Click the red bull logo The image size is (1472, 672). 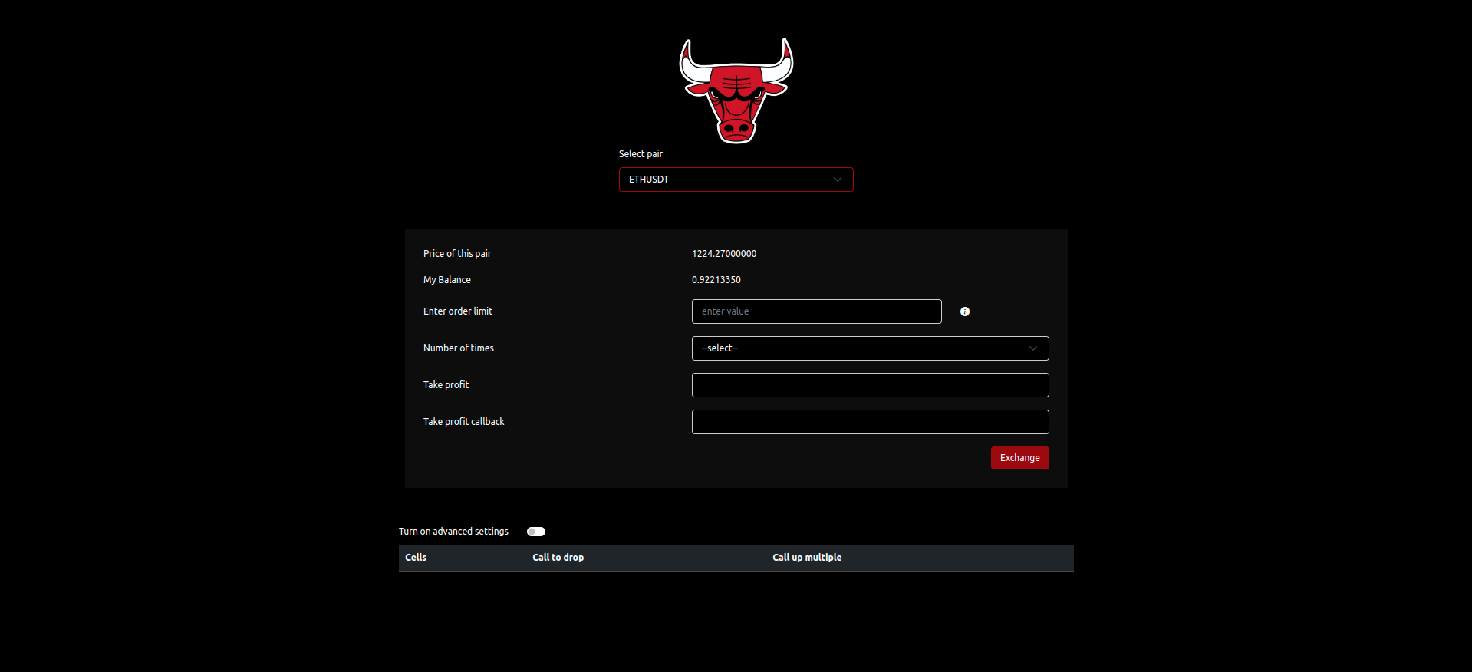click(x=736, y=91)
